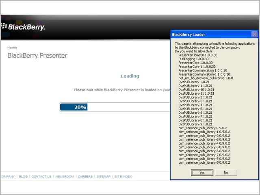Screen dimensions: 260x195
Task: Click the Loading status text
Action: pos(130,76)
